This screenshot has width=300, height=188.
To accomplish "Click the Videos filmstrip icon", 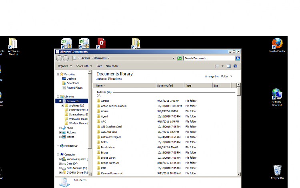I will click(x=64, y=137).
